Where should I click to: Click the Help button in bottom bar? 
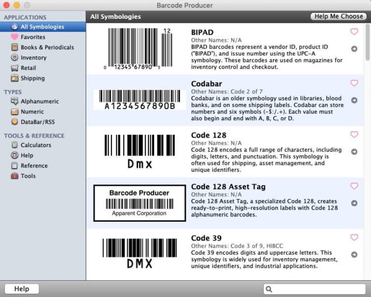(22, 289)
